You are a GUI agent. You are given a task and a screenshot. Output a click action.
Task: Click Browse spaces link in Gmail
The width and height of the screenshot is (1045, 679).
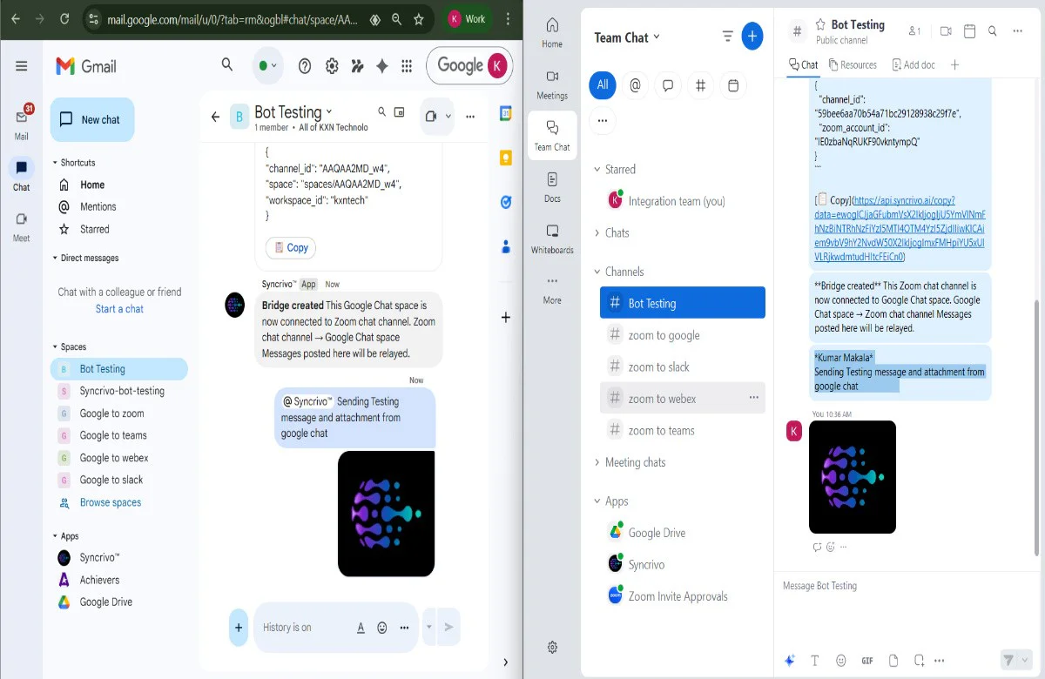[x=110, y=502]
